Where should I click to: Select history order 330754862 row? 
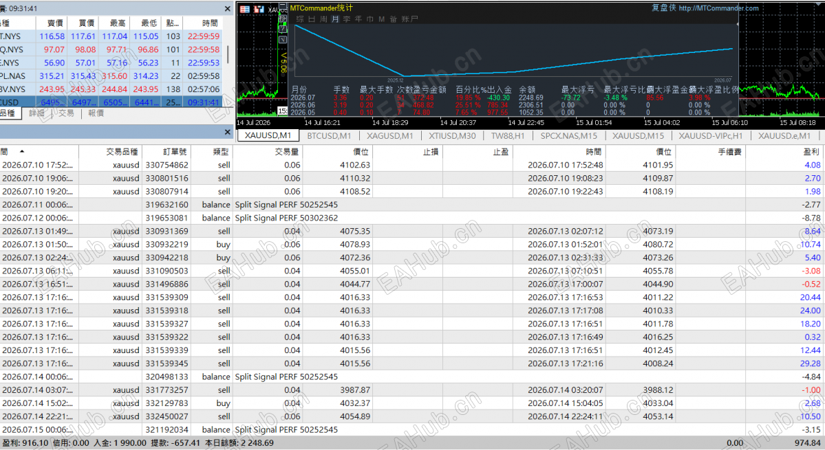click(x=413, y=165)
